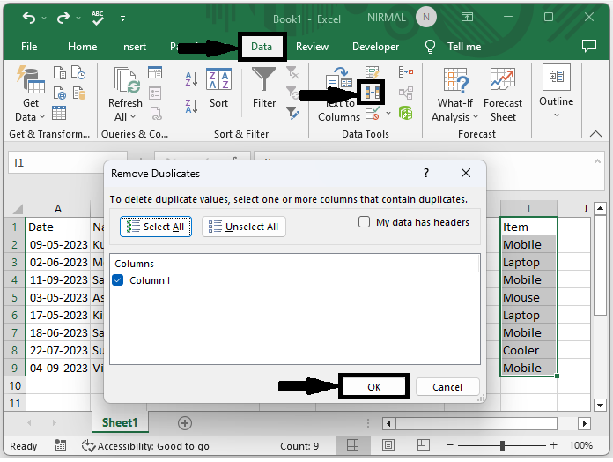Screen dimensions: 613x462
Task: Click the Data Validation icon
Action: tap(373, 114)
